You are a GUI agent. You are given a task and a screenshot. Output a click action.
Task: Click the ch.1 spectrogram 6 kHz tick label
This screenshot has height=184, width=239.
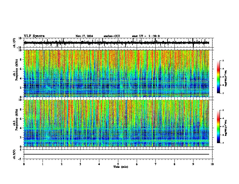click(21, 69)
